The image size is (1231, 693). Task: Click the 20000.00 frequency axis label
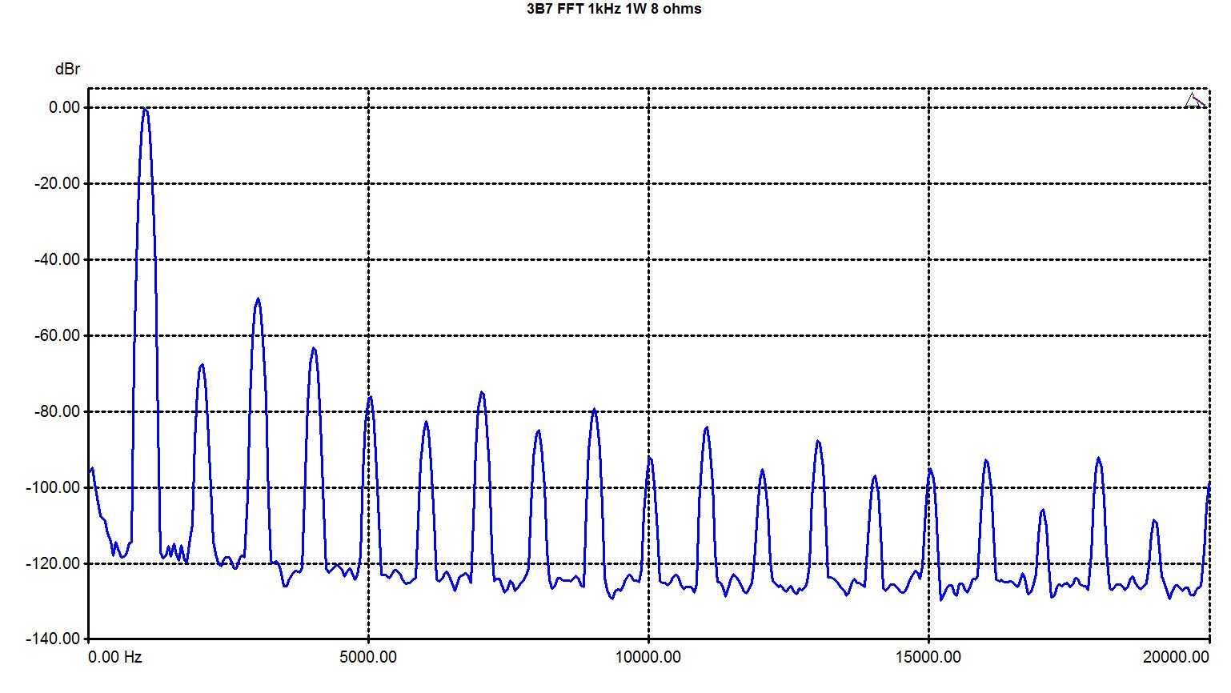point(1176,657)
